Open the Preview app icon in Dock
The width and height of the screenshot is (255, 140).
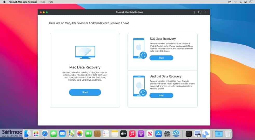coord(197,134)
